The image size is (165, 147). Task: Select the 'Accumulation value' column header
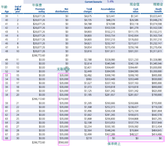(x=108, y=10)
